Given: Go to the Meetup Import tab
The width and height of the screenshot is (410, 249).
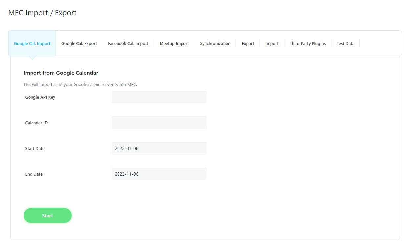Looking at the screenshot, I should point(174,43).
